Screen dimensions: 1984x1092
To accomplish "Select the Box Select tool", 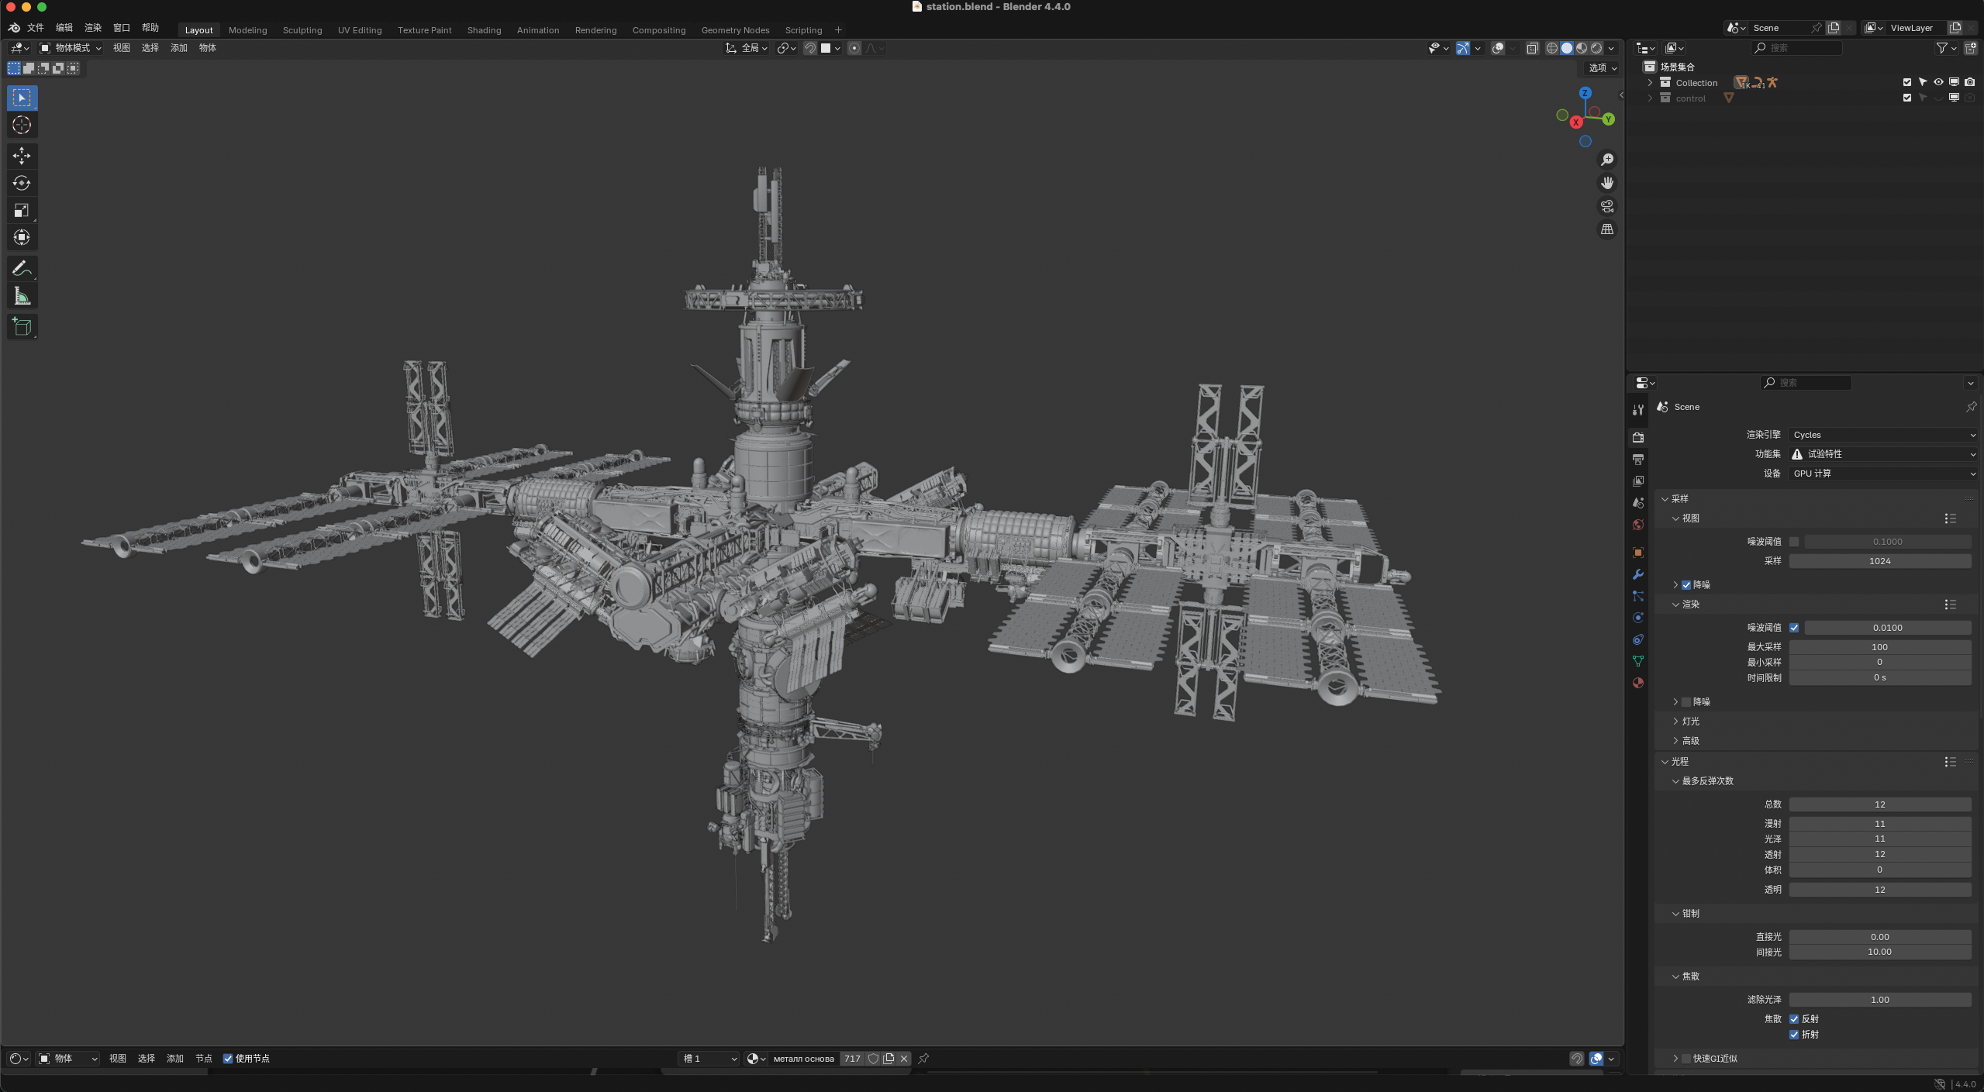I will click(22, 98).
